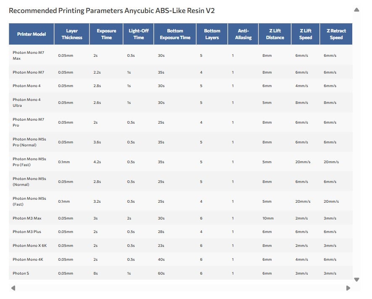Select the Photon S row label
This screenshot has height=299, width=372.
click(x=21, y=273)
